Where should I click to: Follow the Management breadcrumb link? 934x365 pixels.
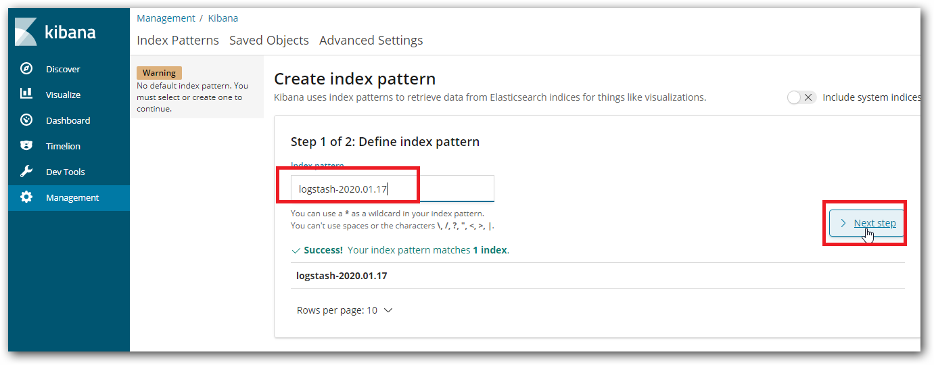click(166, 18)
